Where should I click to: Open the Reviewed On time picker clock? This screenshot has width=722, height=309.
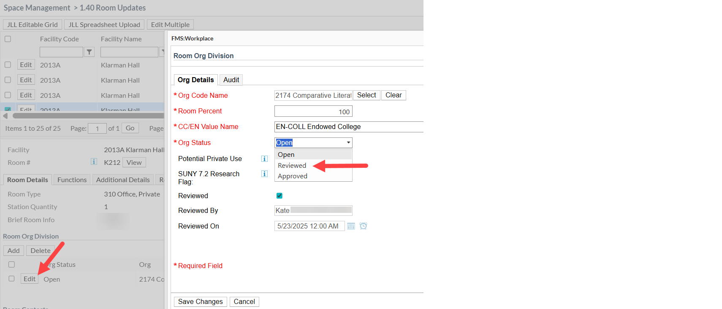coord(363,226)
